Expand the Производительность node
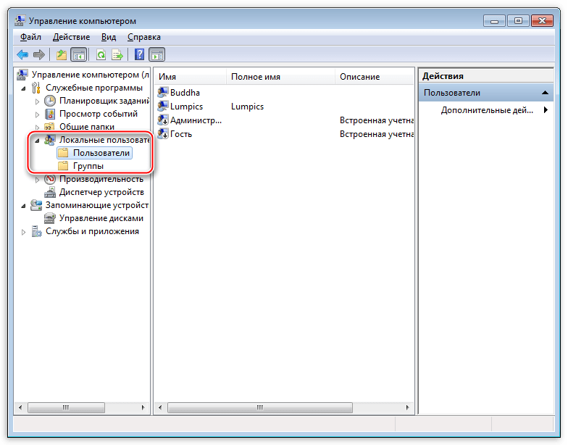Viewport: 568px width, 445px height. tap(37, 180)
